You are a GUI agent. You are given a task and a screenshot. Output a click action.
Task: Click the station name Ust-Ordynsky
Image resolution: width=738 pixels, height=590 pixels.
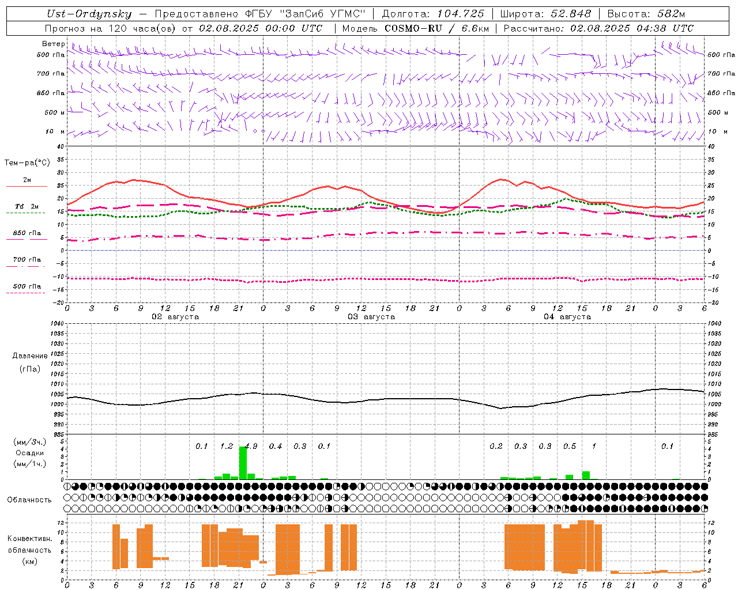[89, 14]
